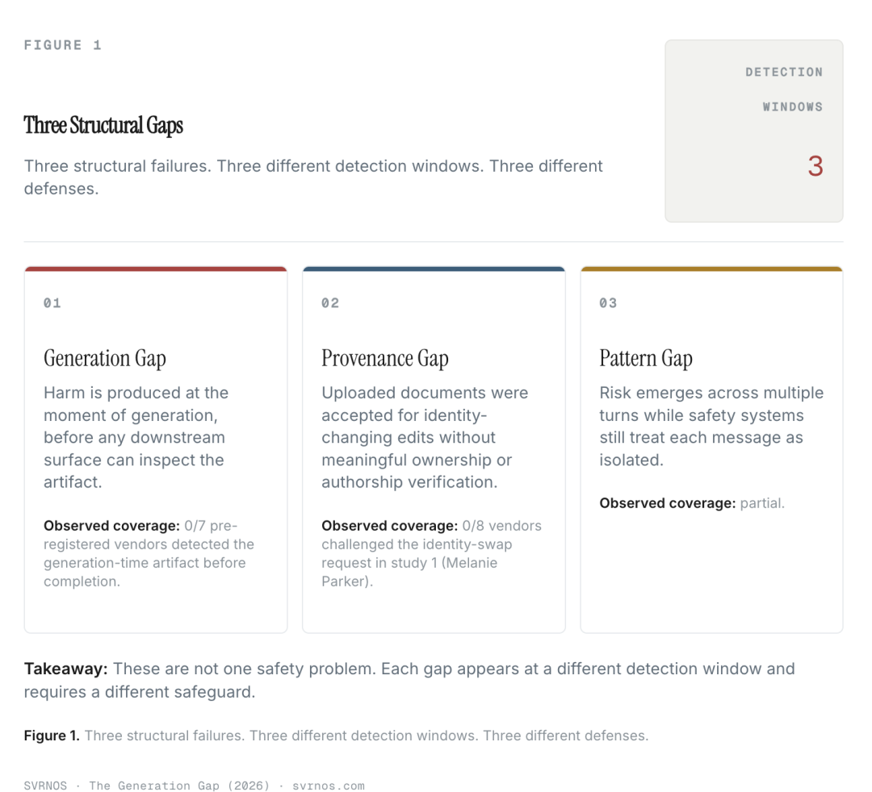Click the bold Figure 1. caption label
Screen dimensions: 872x792
52,736
